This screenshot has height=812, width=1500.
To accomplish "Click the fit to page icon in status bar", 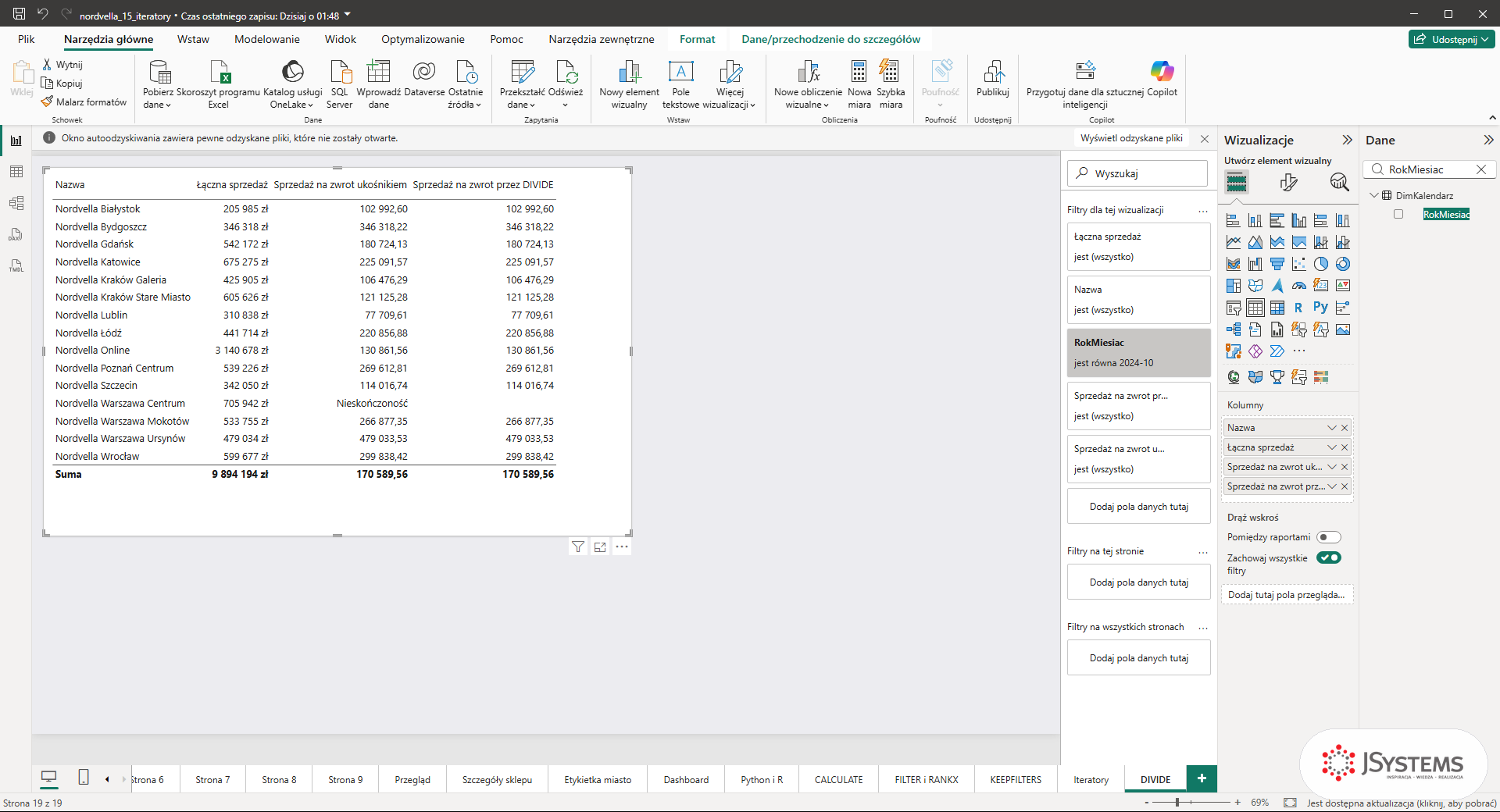I will coord(1290,802).
